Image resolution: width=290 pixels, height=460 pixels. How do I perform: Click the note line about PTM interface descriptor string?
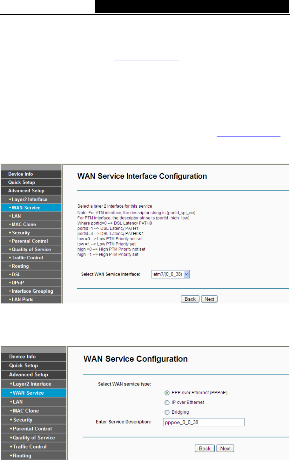pos(133,218)
